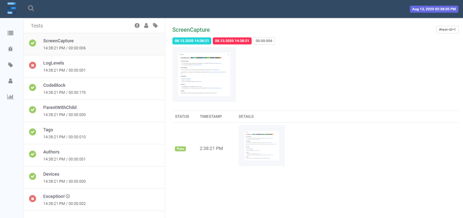Click the ScreenCapture title heading
463x218 pixels.
pyautogui.click(x=191, y=30)
